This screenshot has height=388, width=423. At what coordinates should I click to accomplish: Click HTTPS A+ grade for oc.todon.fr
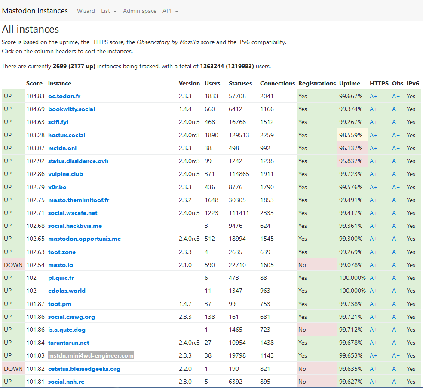[374, 96]
